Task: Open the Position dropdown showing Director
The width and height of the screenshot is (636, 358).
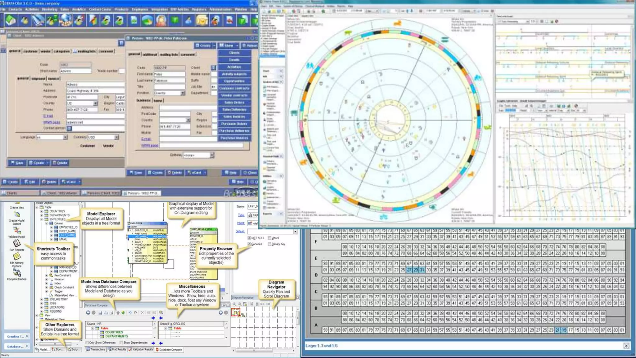Action: (x=183, y=93)
